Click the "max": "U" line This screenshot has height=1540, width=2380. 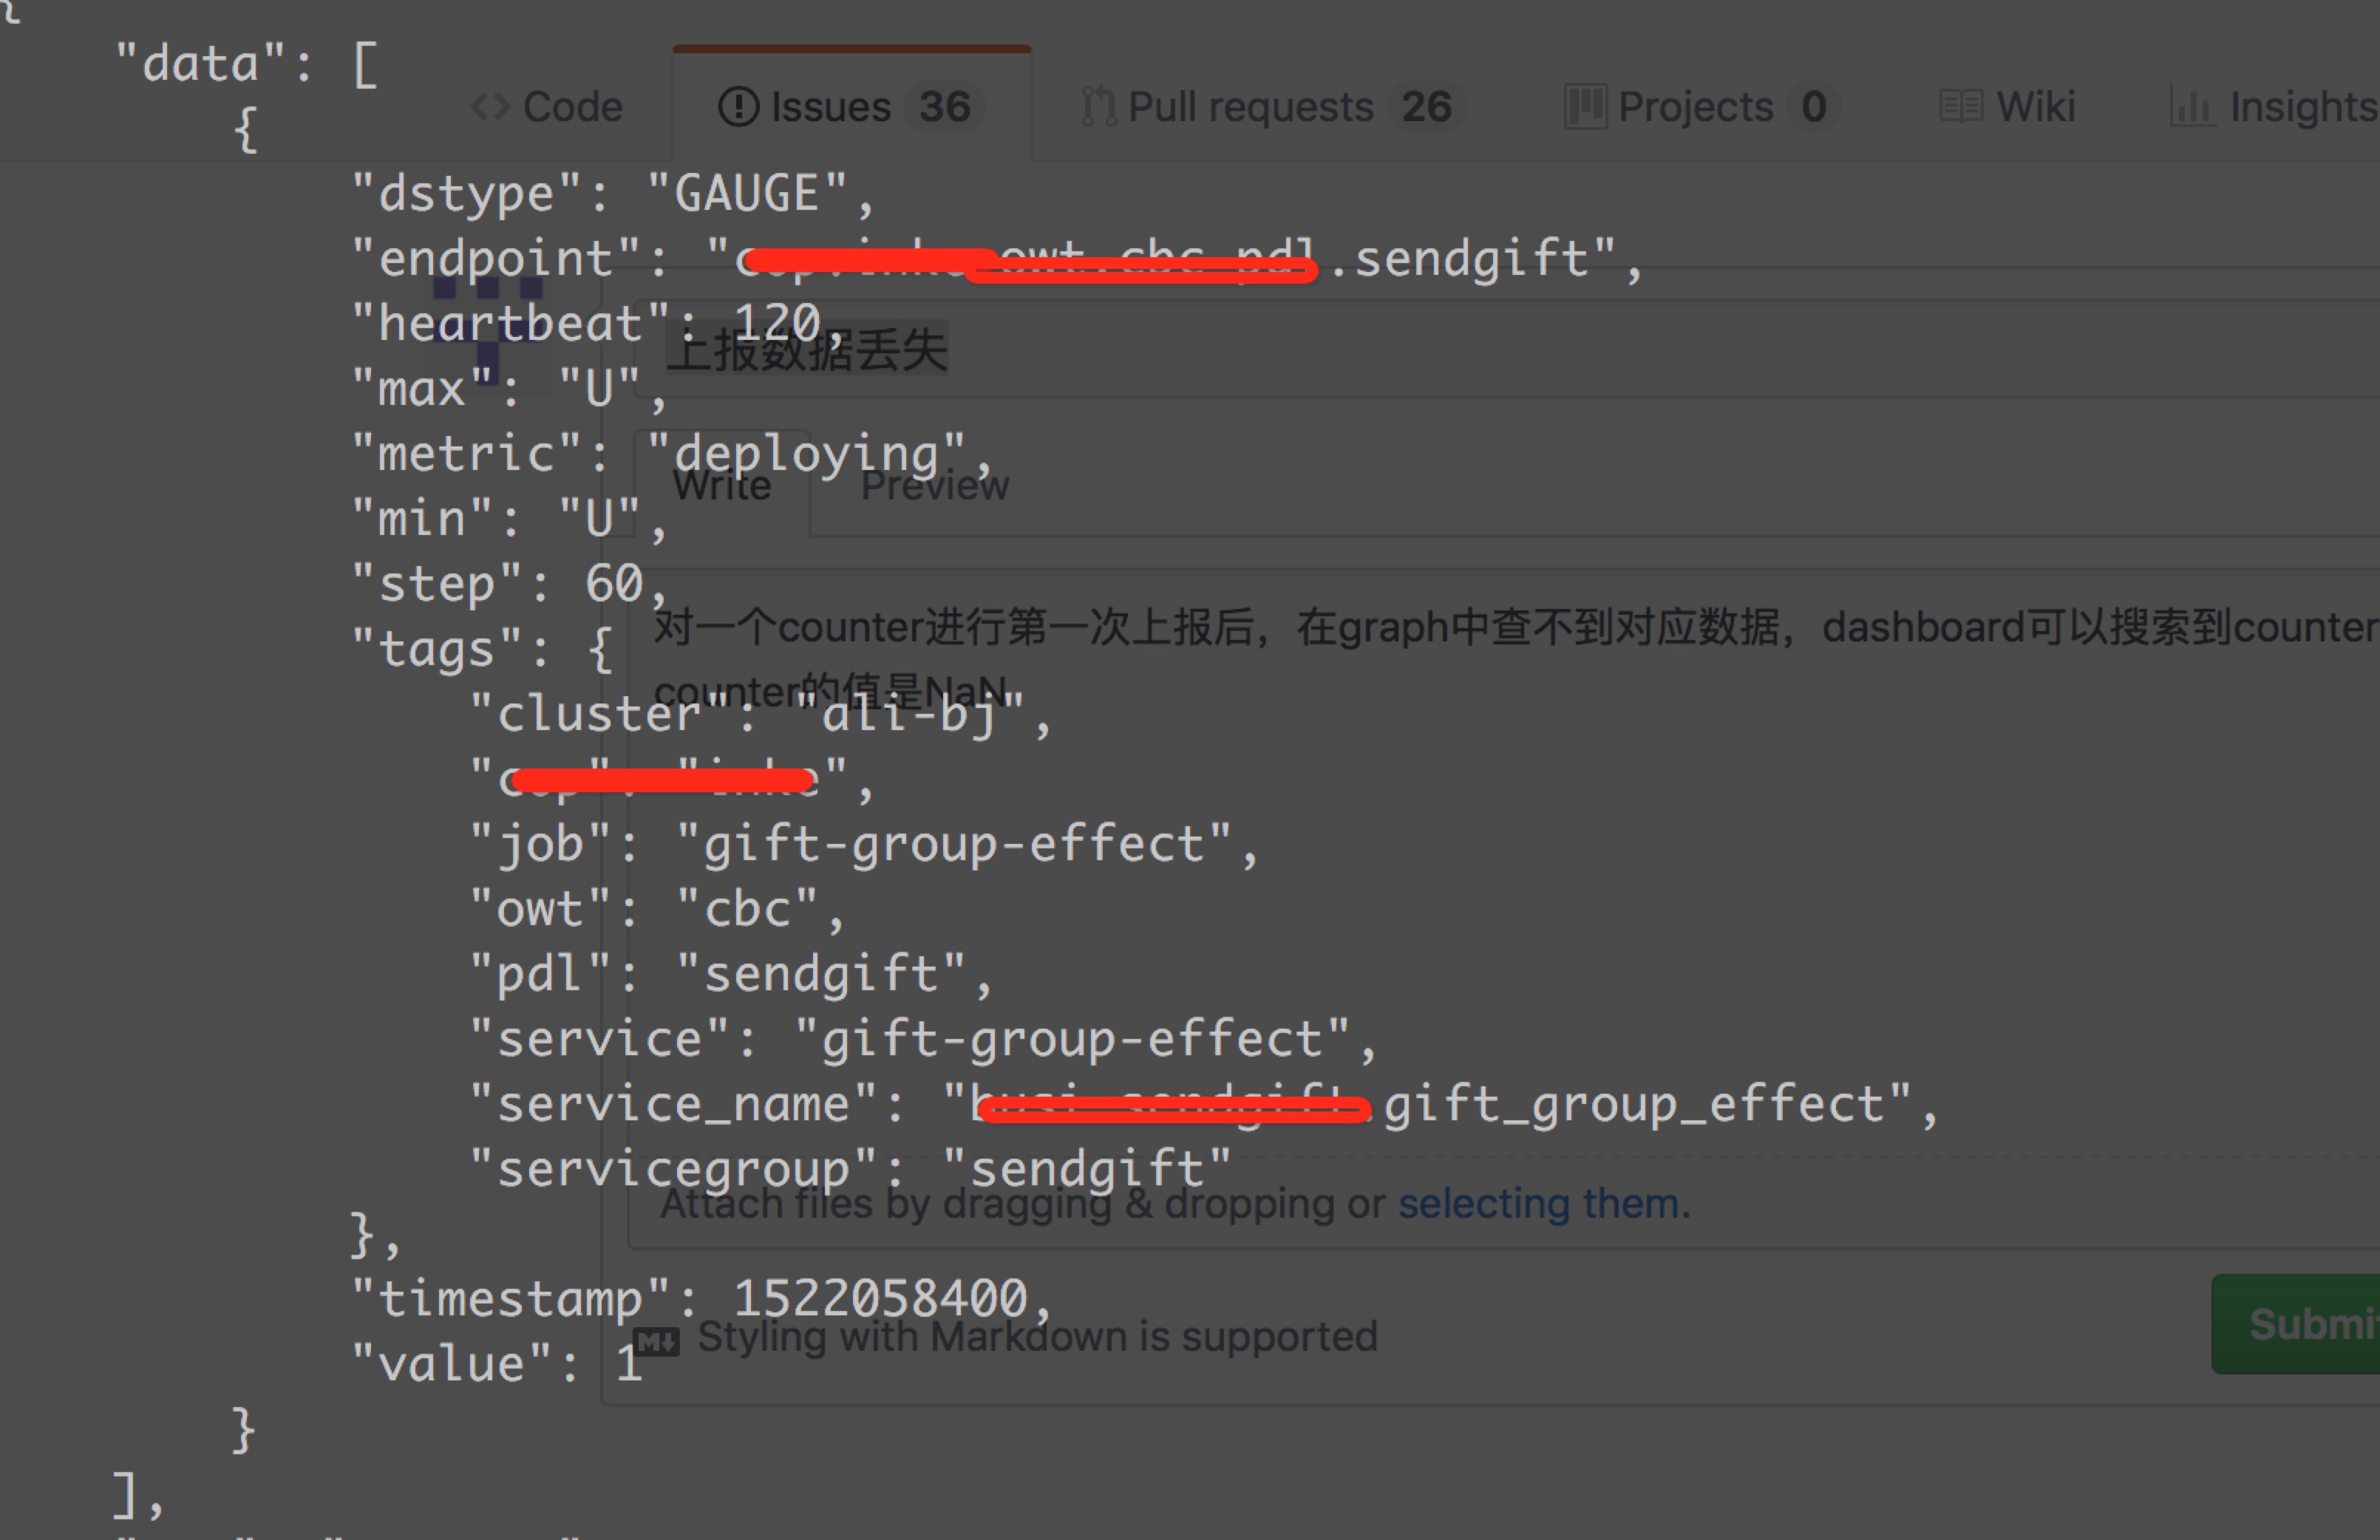pyautogui.click(x=509, y=389)
